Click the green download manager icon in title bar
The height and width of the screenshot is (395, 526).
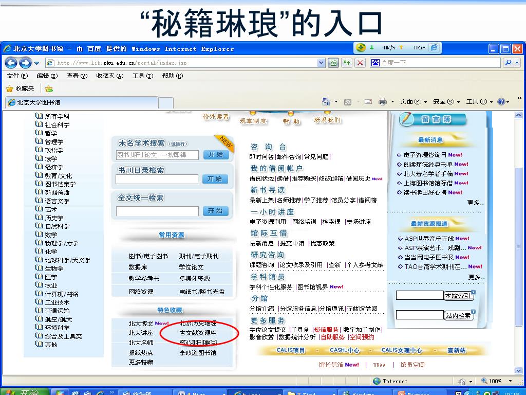pyautogui.click(x=361, y=48)
